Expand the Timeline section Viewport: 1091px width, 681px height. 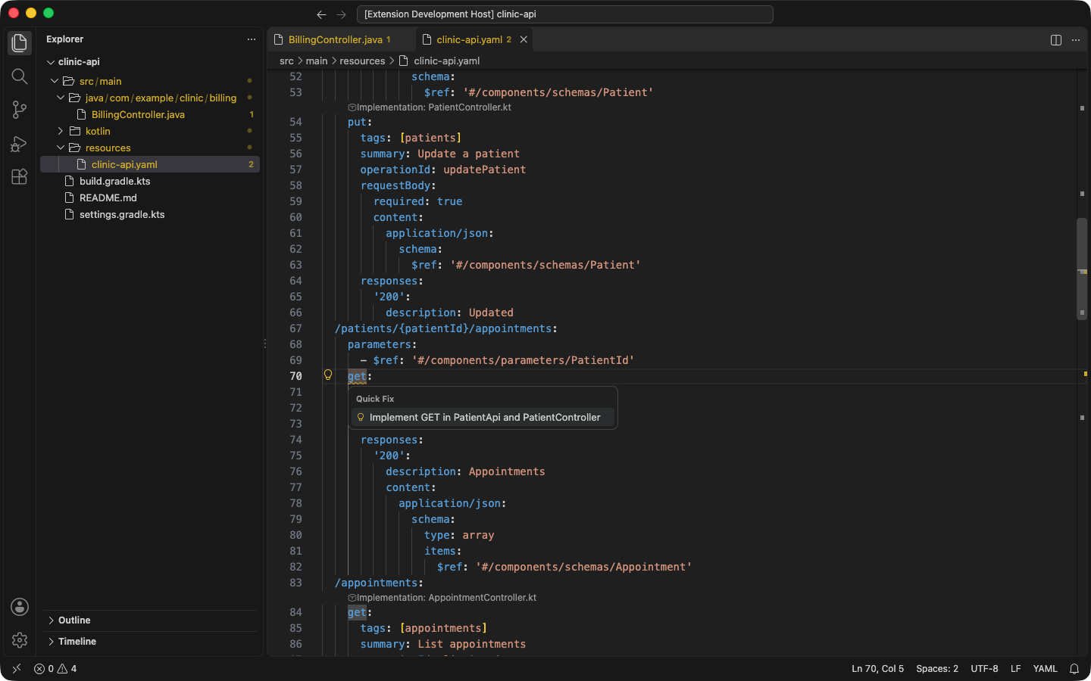150,642
